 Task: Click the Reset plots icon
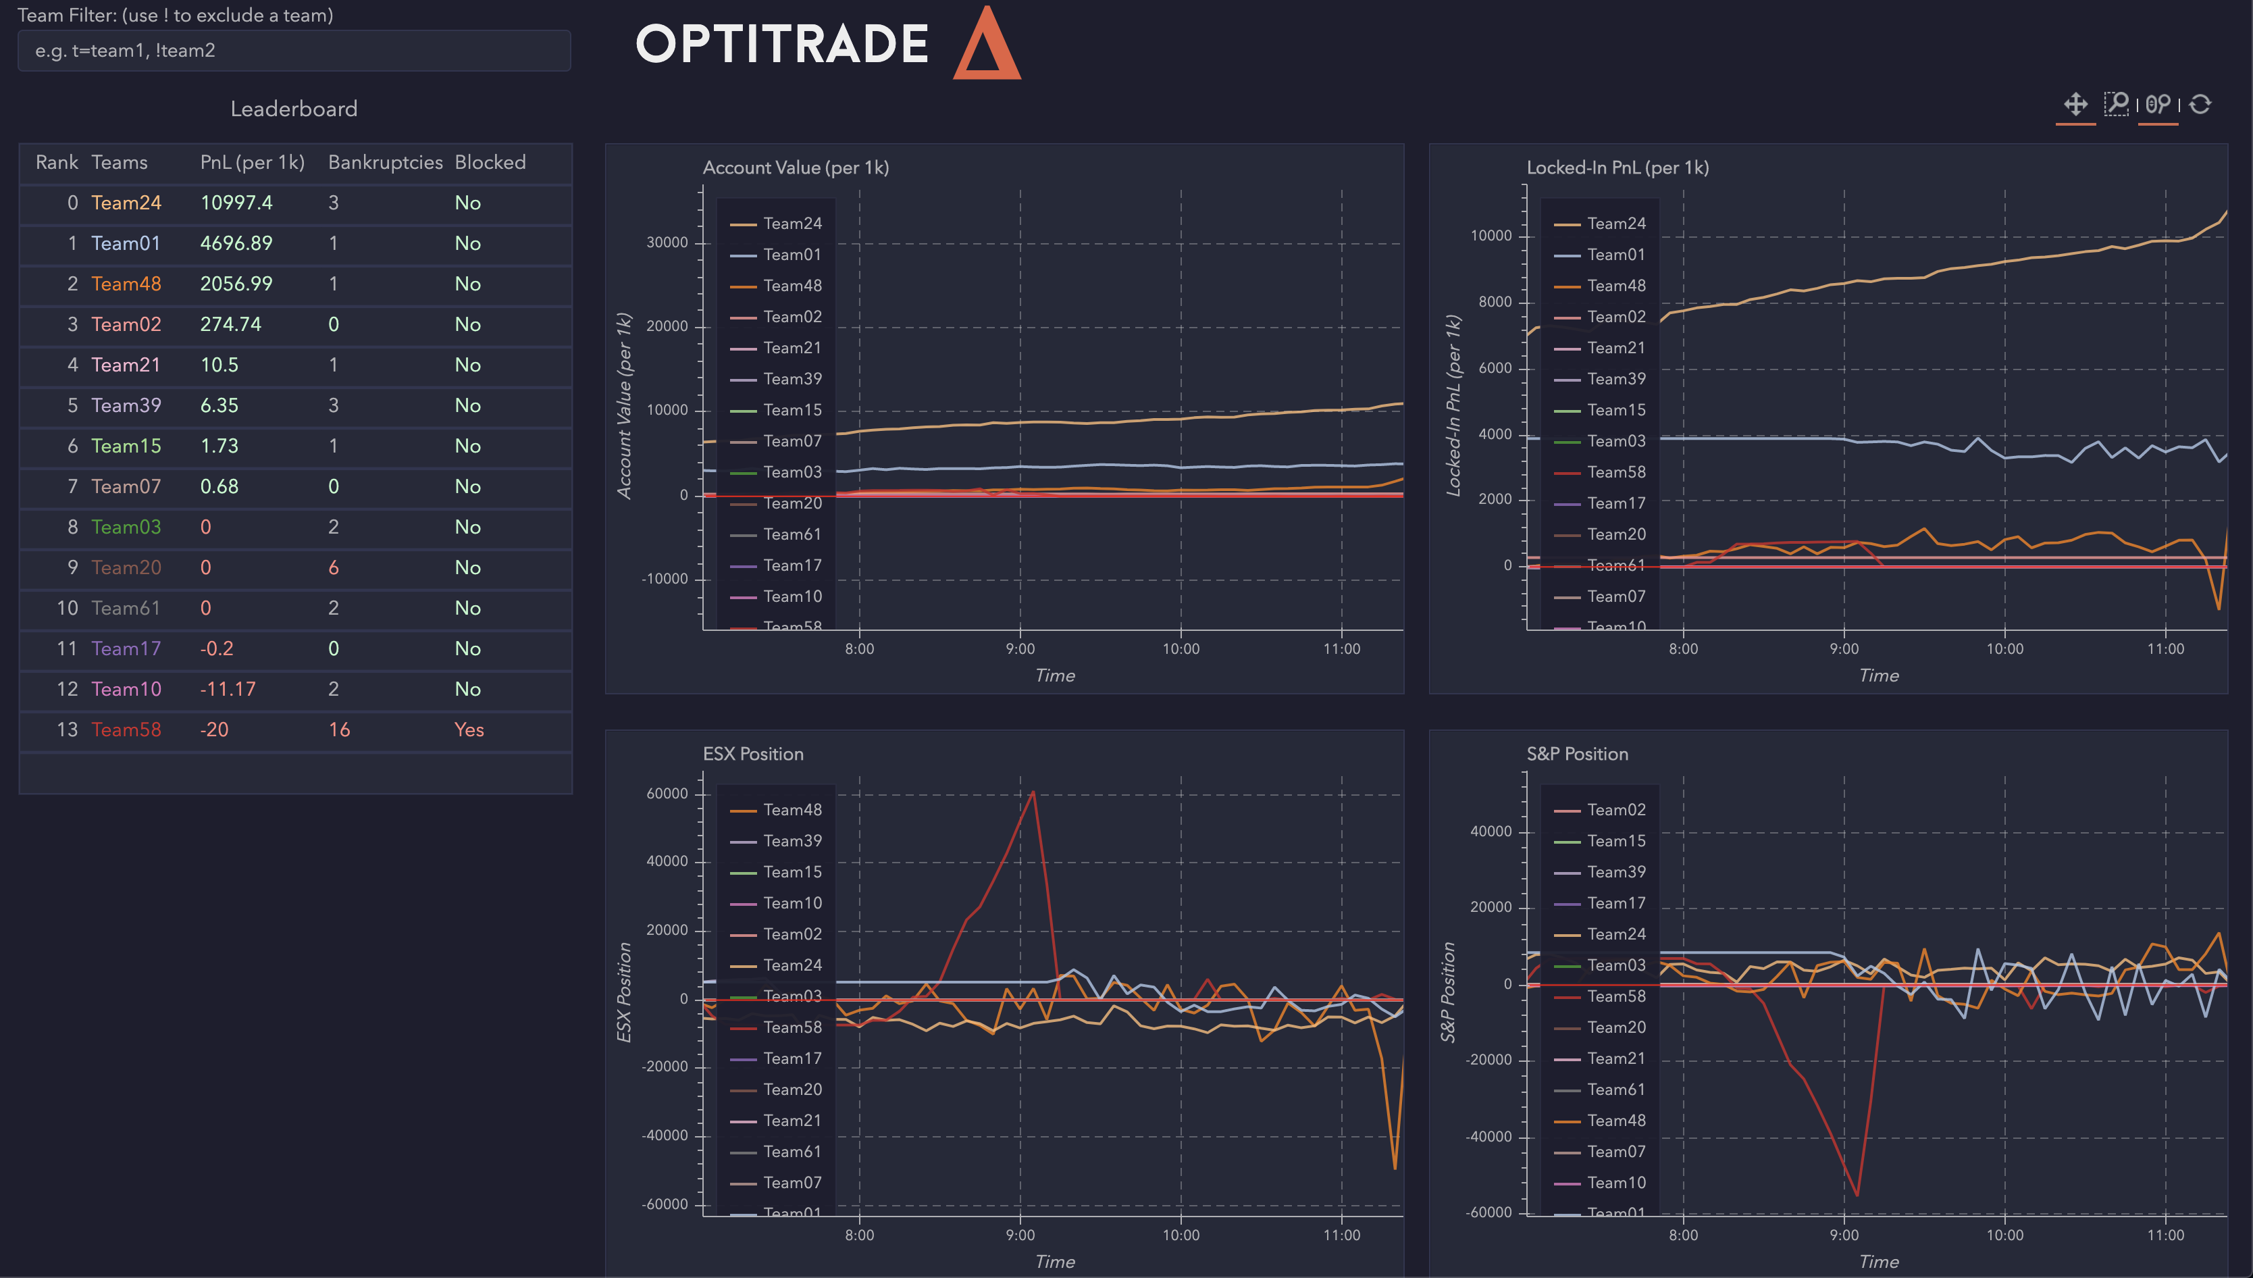[x=2200, y=105]
